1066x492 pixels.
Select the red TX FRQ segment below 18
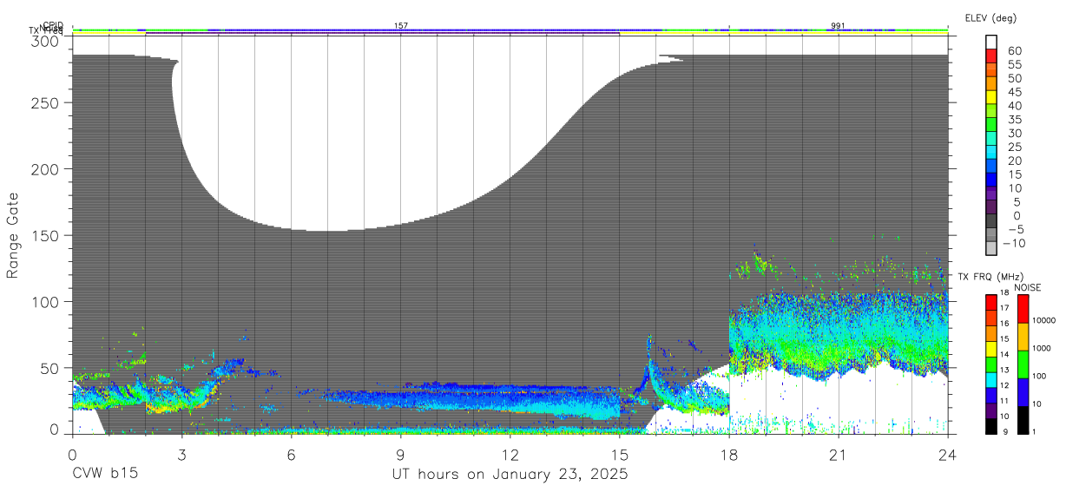pyautogui.click(x=992, y=303)
